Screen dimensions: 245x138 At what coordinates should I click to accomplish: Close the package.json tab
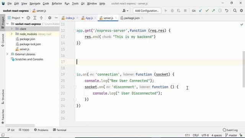[x=142, y=18]
